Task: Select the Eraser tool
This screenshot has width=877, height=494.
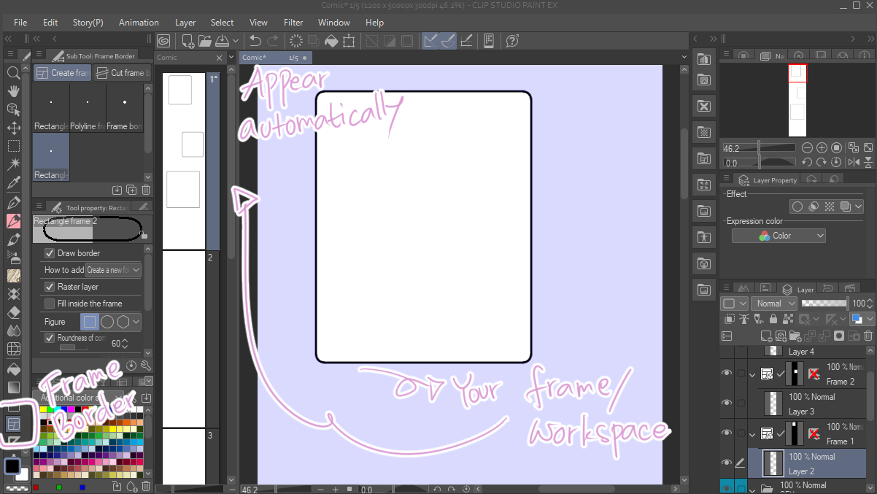Action: point(13,312)
